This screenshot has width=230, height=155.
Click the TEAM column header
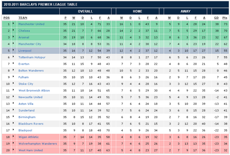pyautogui.click(x=23, y=18)
